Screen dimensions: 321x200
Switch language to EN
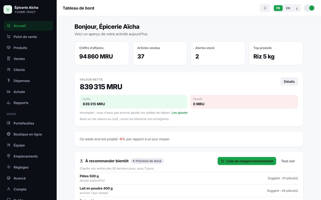288,8
